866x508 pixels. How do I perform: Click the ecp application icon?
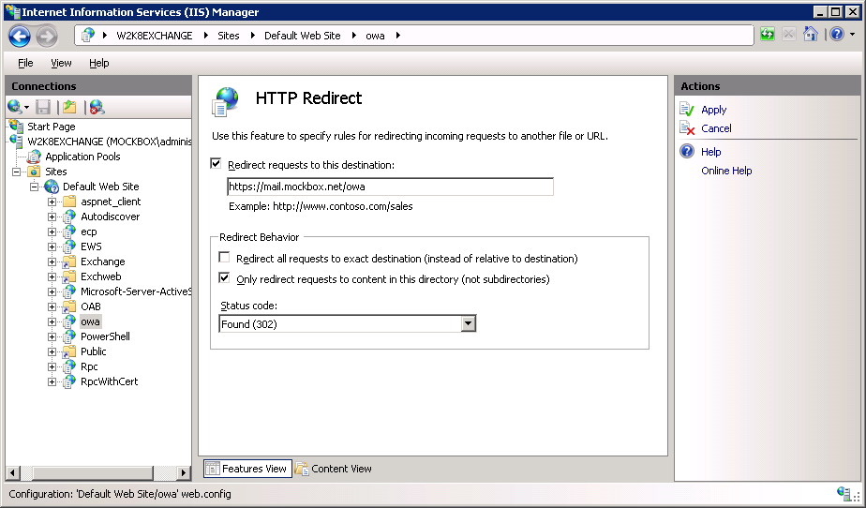69,232
